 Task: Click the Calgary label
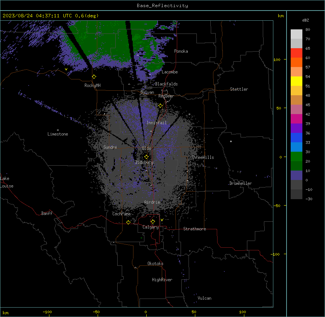click(x=151, y=227)
